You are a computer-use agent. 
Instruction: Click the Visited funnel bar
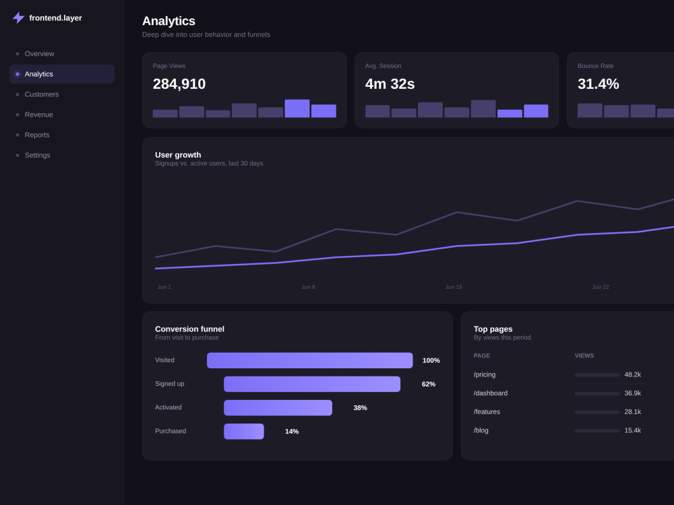coord(310,360)
